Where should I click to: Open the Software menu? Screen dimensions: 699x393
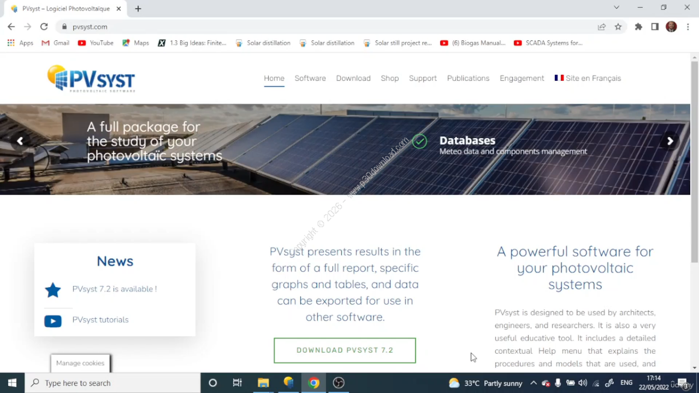[x=310, y=78]
